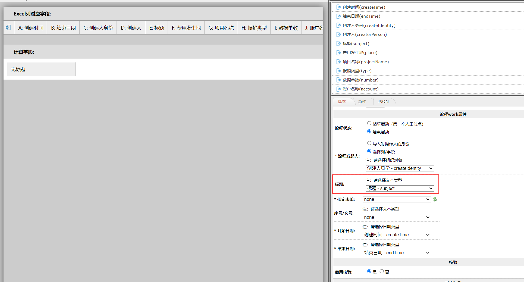Click the import icon left of column A
The height and width of the screenshot is (282, 524).
point(8,27)
